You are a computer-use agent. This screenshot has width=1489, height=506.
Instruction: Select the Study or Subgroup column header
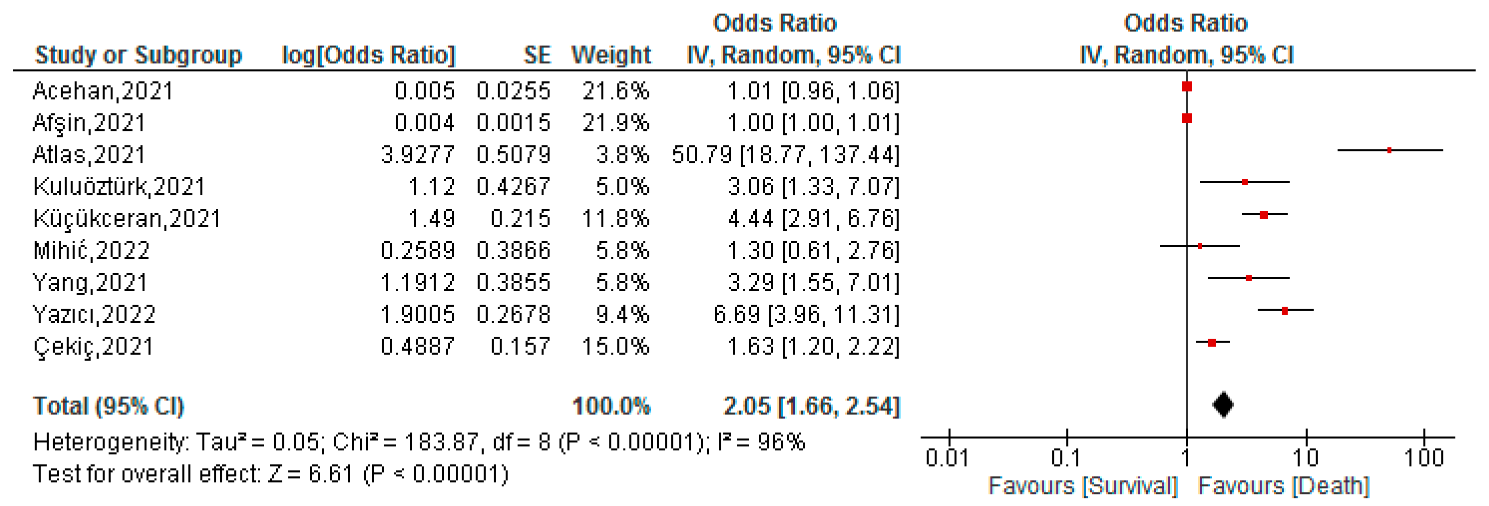(138, 55)
